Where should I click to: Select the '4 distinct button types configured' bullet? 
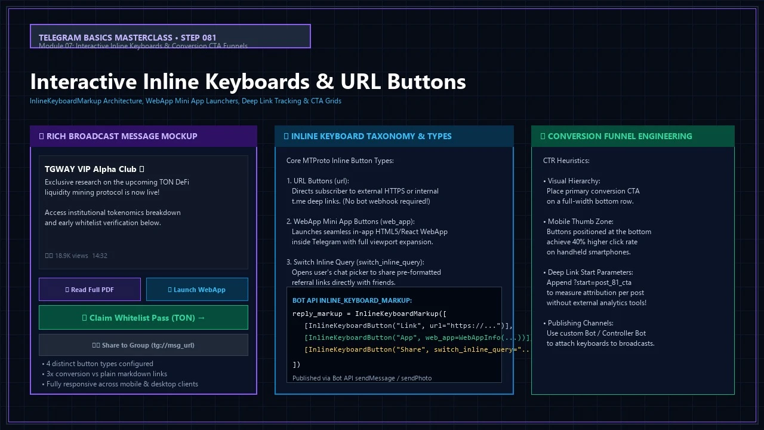(97, 364)
